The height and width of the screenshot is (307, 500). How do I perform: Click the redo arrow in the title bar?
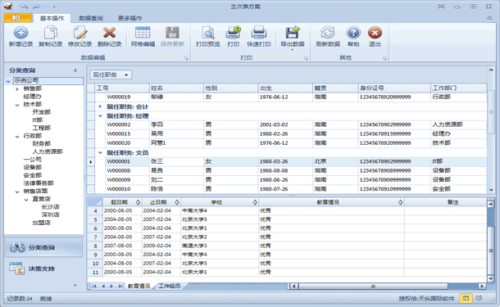click(x=37, y=7)
